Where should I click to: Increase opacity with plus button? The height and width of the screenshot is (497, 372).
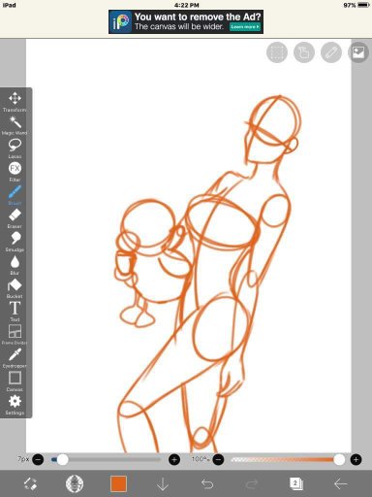pyautogui.click(x=356, y=459)
